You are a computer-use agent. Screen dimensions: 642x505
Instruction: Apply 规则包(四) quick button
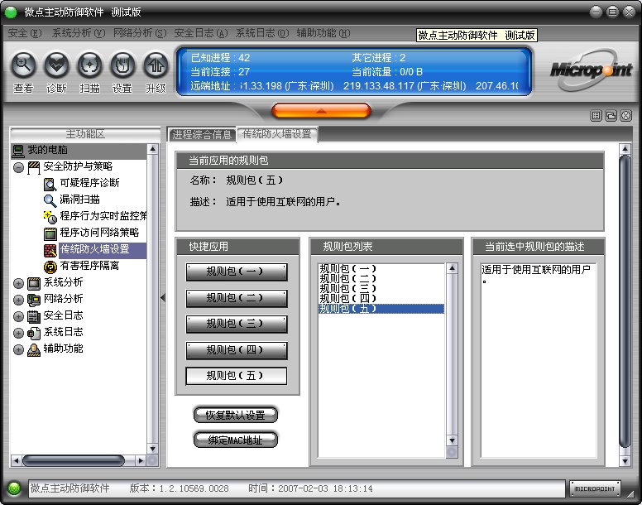(x=237, y=350)
